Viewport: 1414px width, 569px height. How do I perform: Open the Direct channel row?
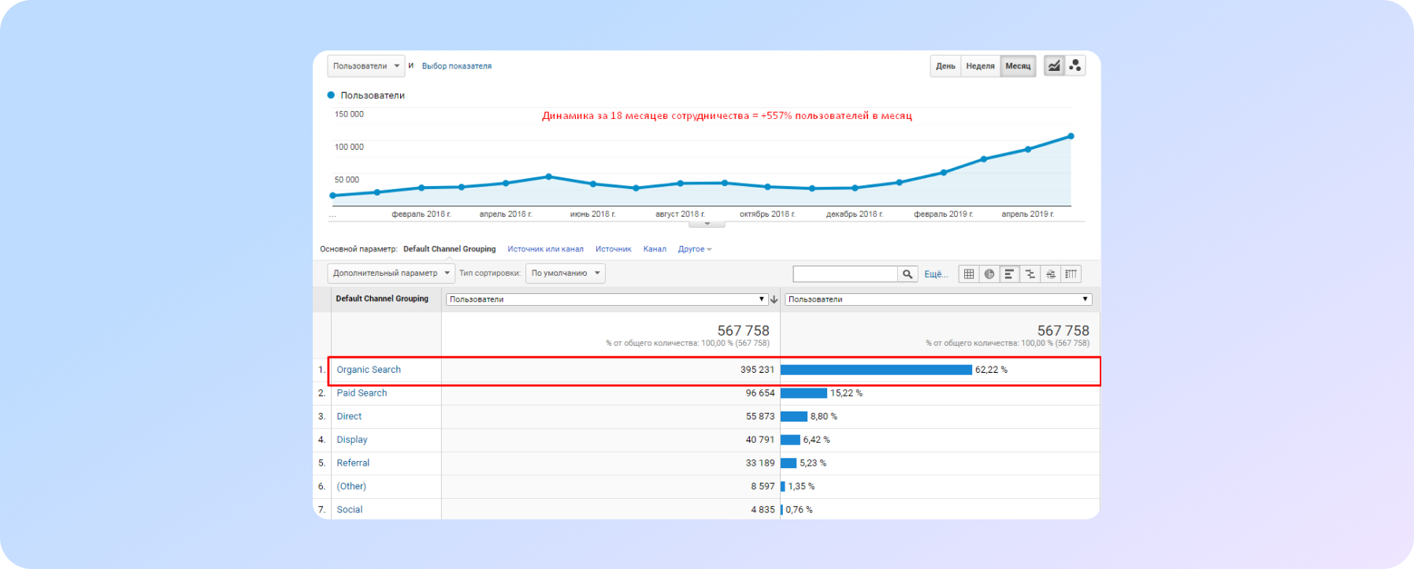pyautogui.click(x=349, y=416)
